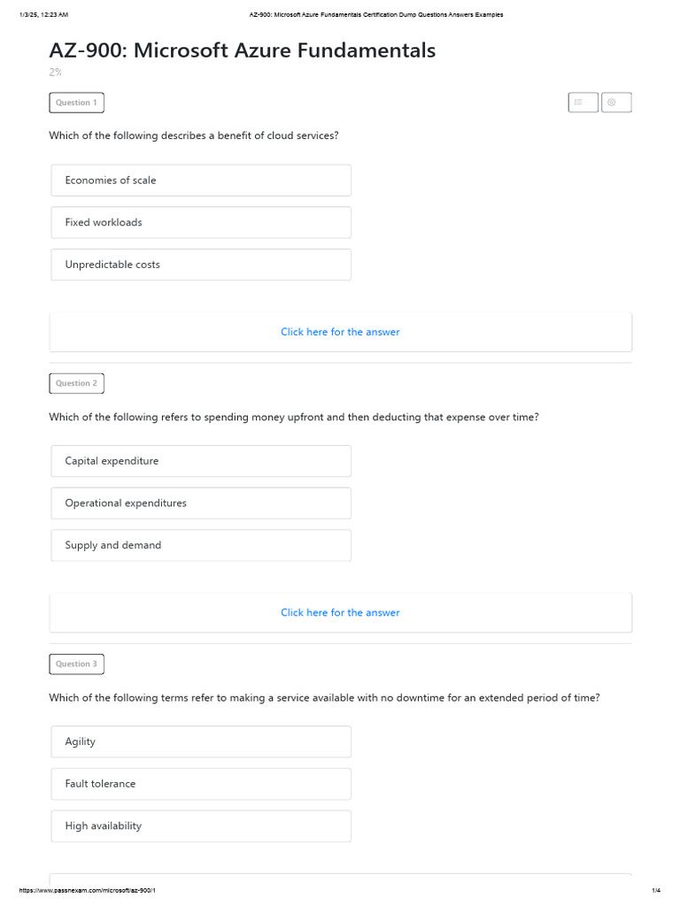Choose the 'Operational expenditures' answer
The height and width of the screenshot is (906, 680).
(x=201, y=503)
